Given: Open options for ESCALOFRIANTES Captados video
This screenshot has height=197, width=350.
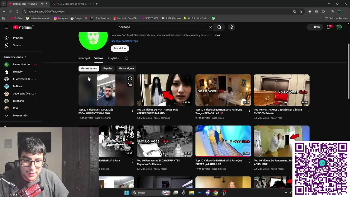Looking at the screenshot, I should pos(191,161).
